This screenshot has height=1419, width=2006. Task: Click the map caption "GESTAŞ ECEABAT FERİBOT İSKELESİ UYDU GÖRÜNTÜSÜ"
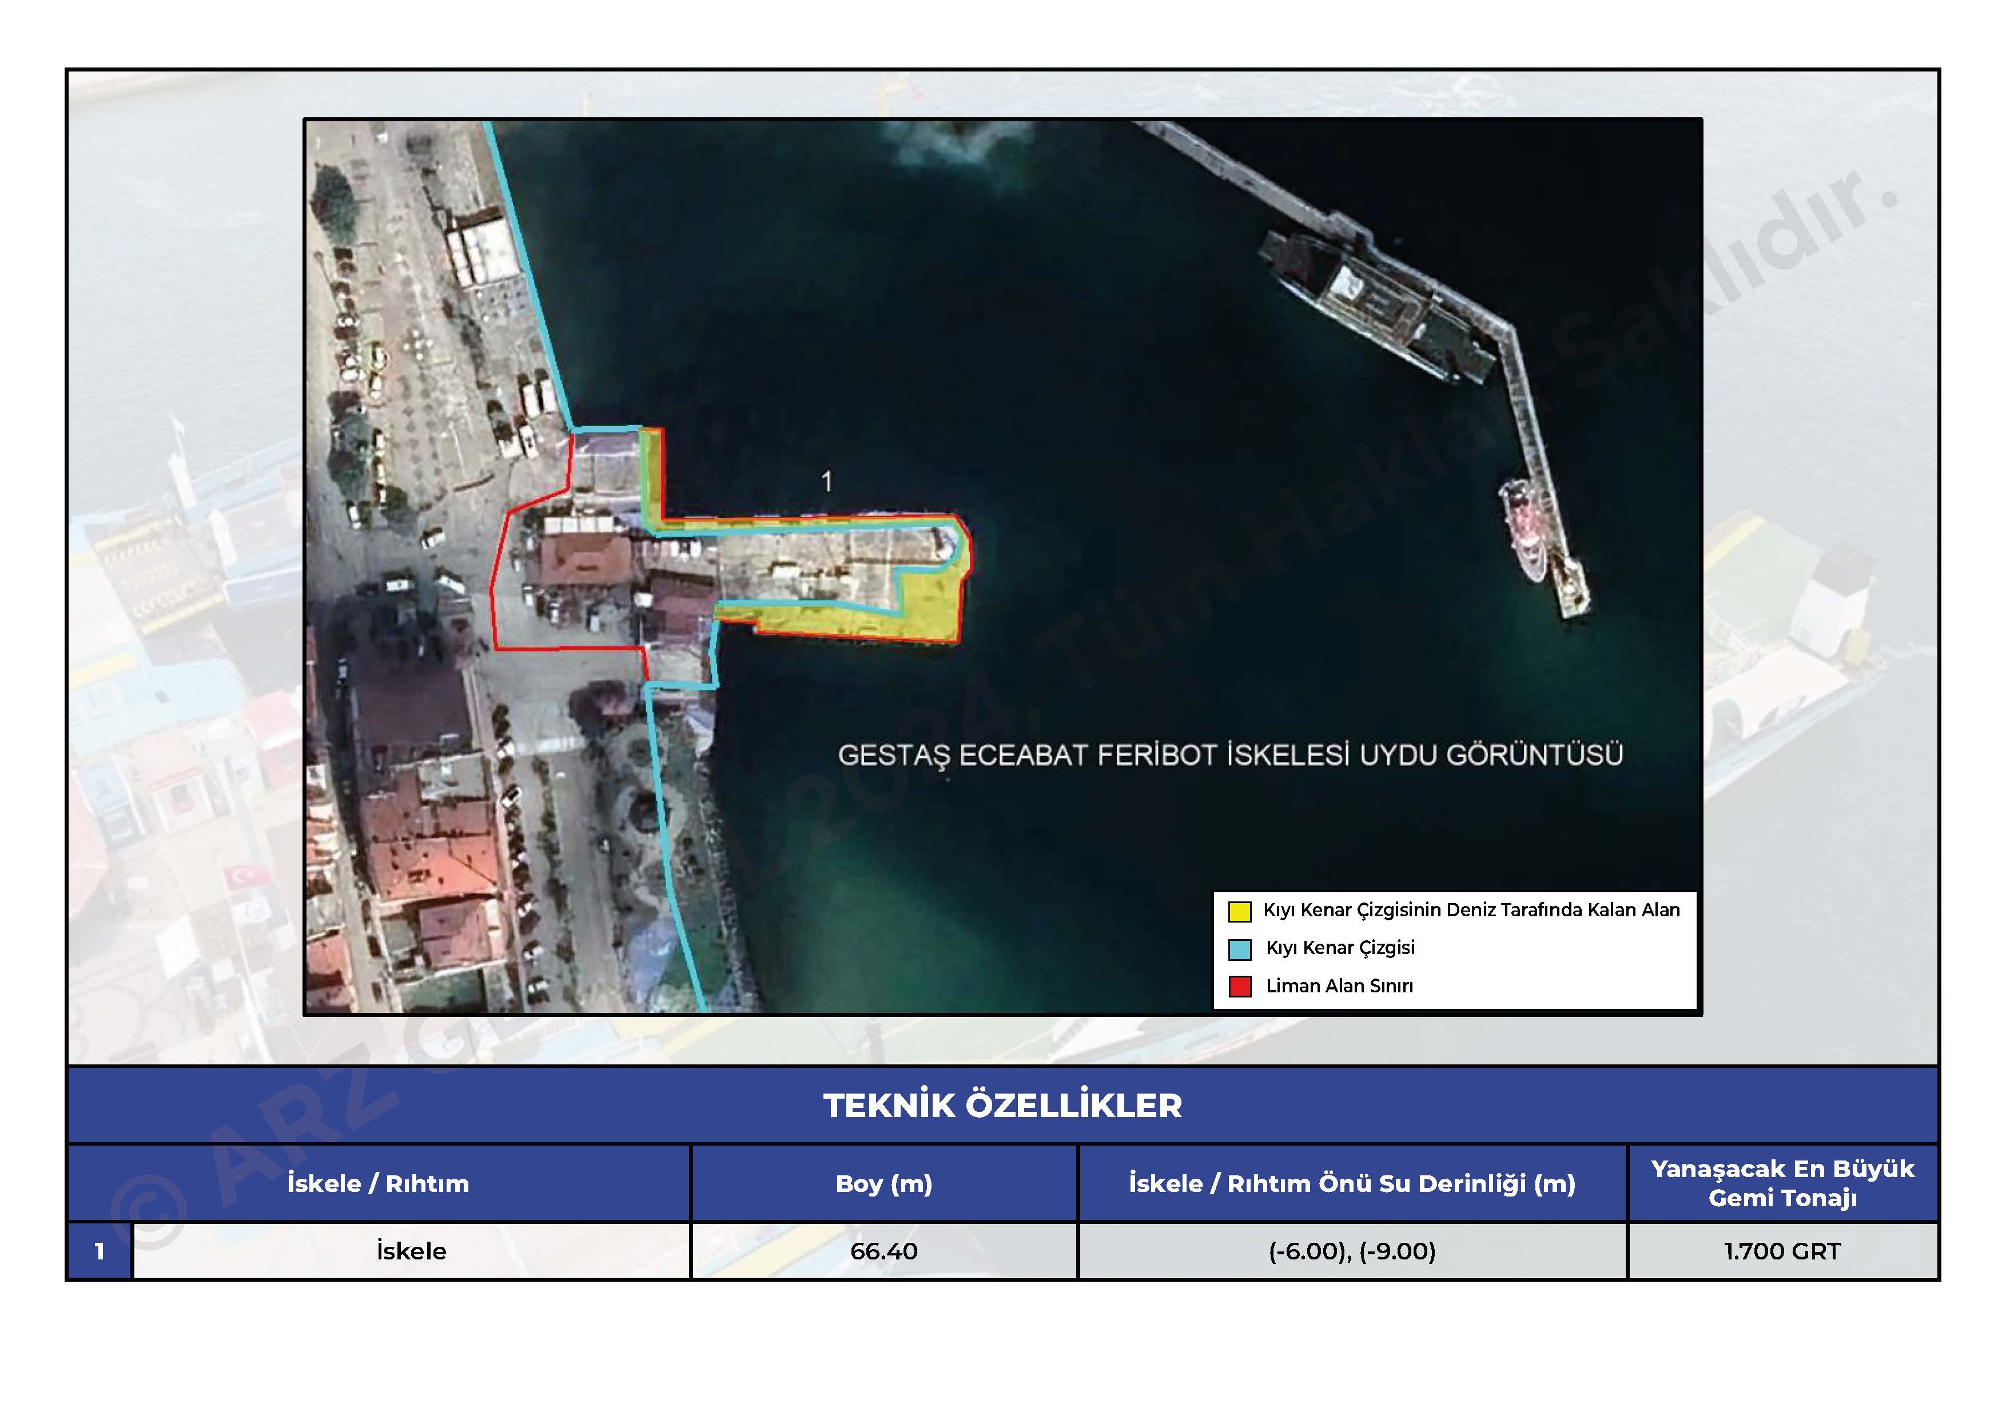pos(1230,755)
